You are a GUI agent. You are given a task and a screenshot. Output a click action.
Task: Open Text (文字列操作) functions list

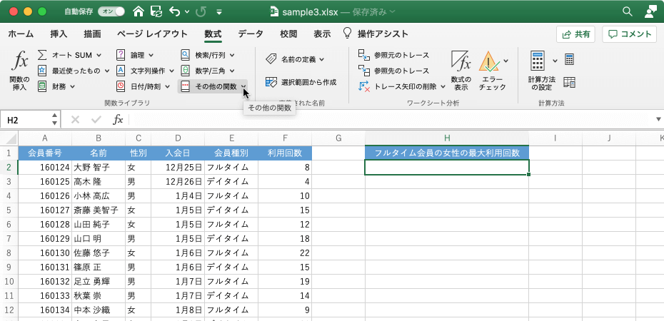145,71
